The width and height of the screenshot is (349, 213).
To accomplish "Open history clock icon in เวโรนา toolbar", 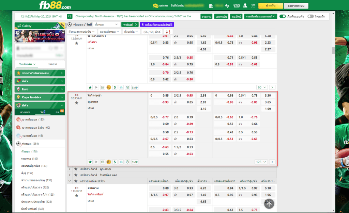I will tap(127, 87).
